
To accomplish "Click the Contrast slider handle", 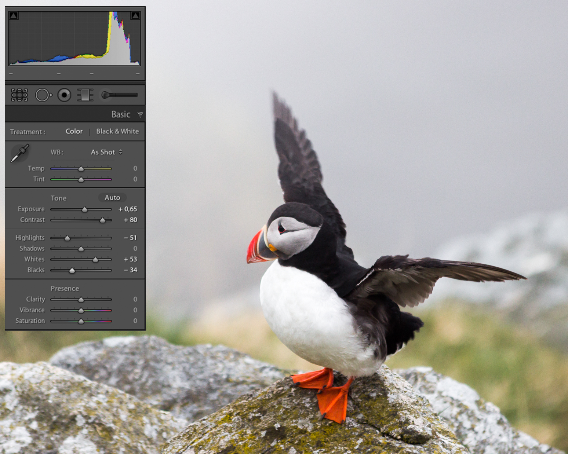I will coord(103,220).
